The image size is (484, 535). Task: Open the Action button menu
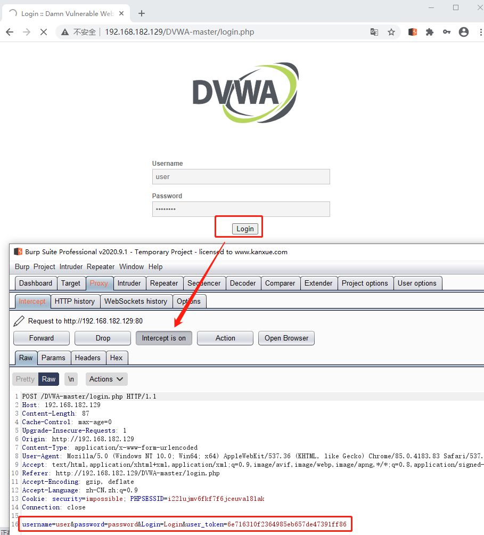(225, 338)
